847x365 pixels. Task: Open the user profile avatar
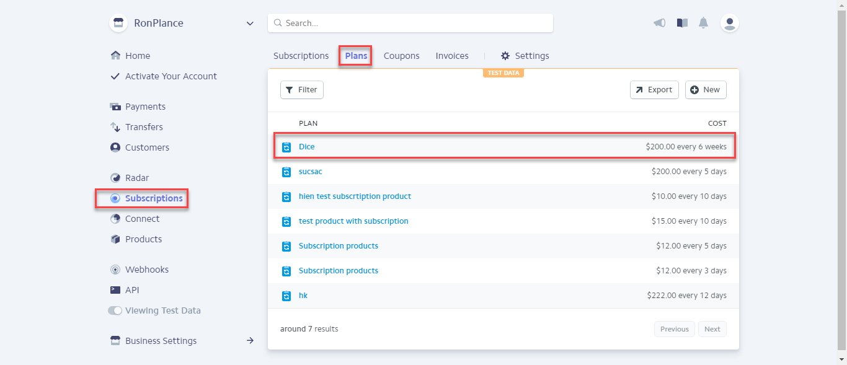[730, 23]
